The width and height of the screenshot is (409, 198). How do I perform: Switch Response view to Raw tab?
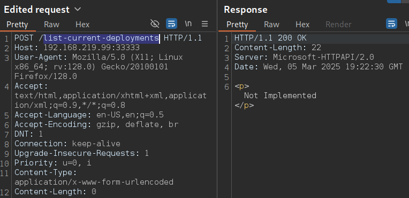271,25
